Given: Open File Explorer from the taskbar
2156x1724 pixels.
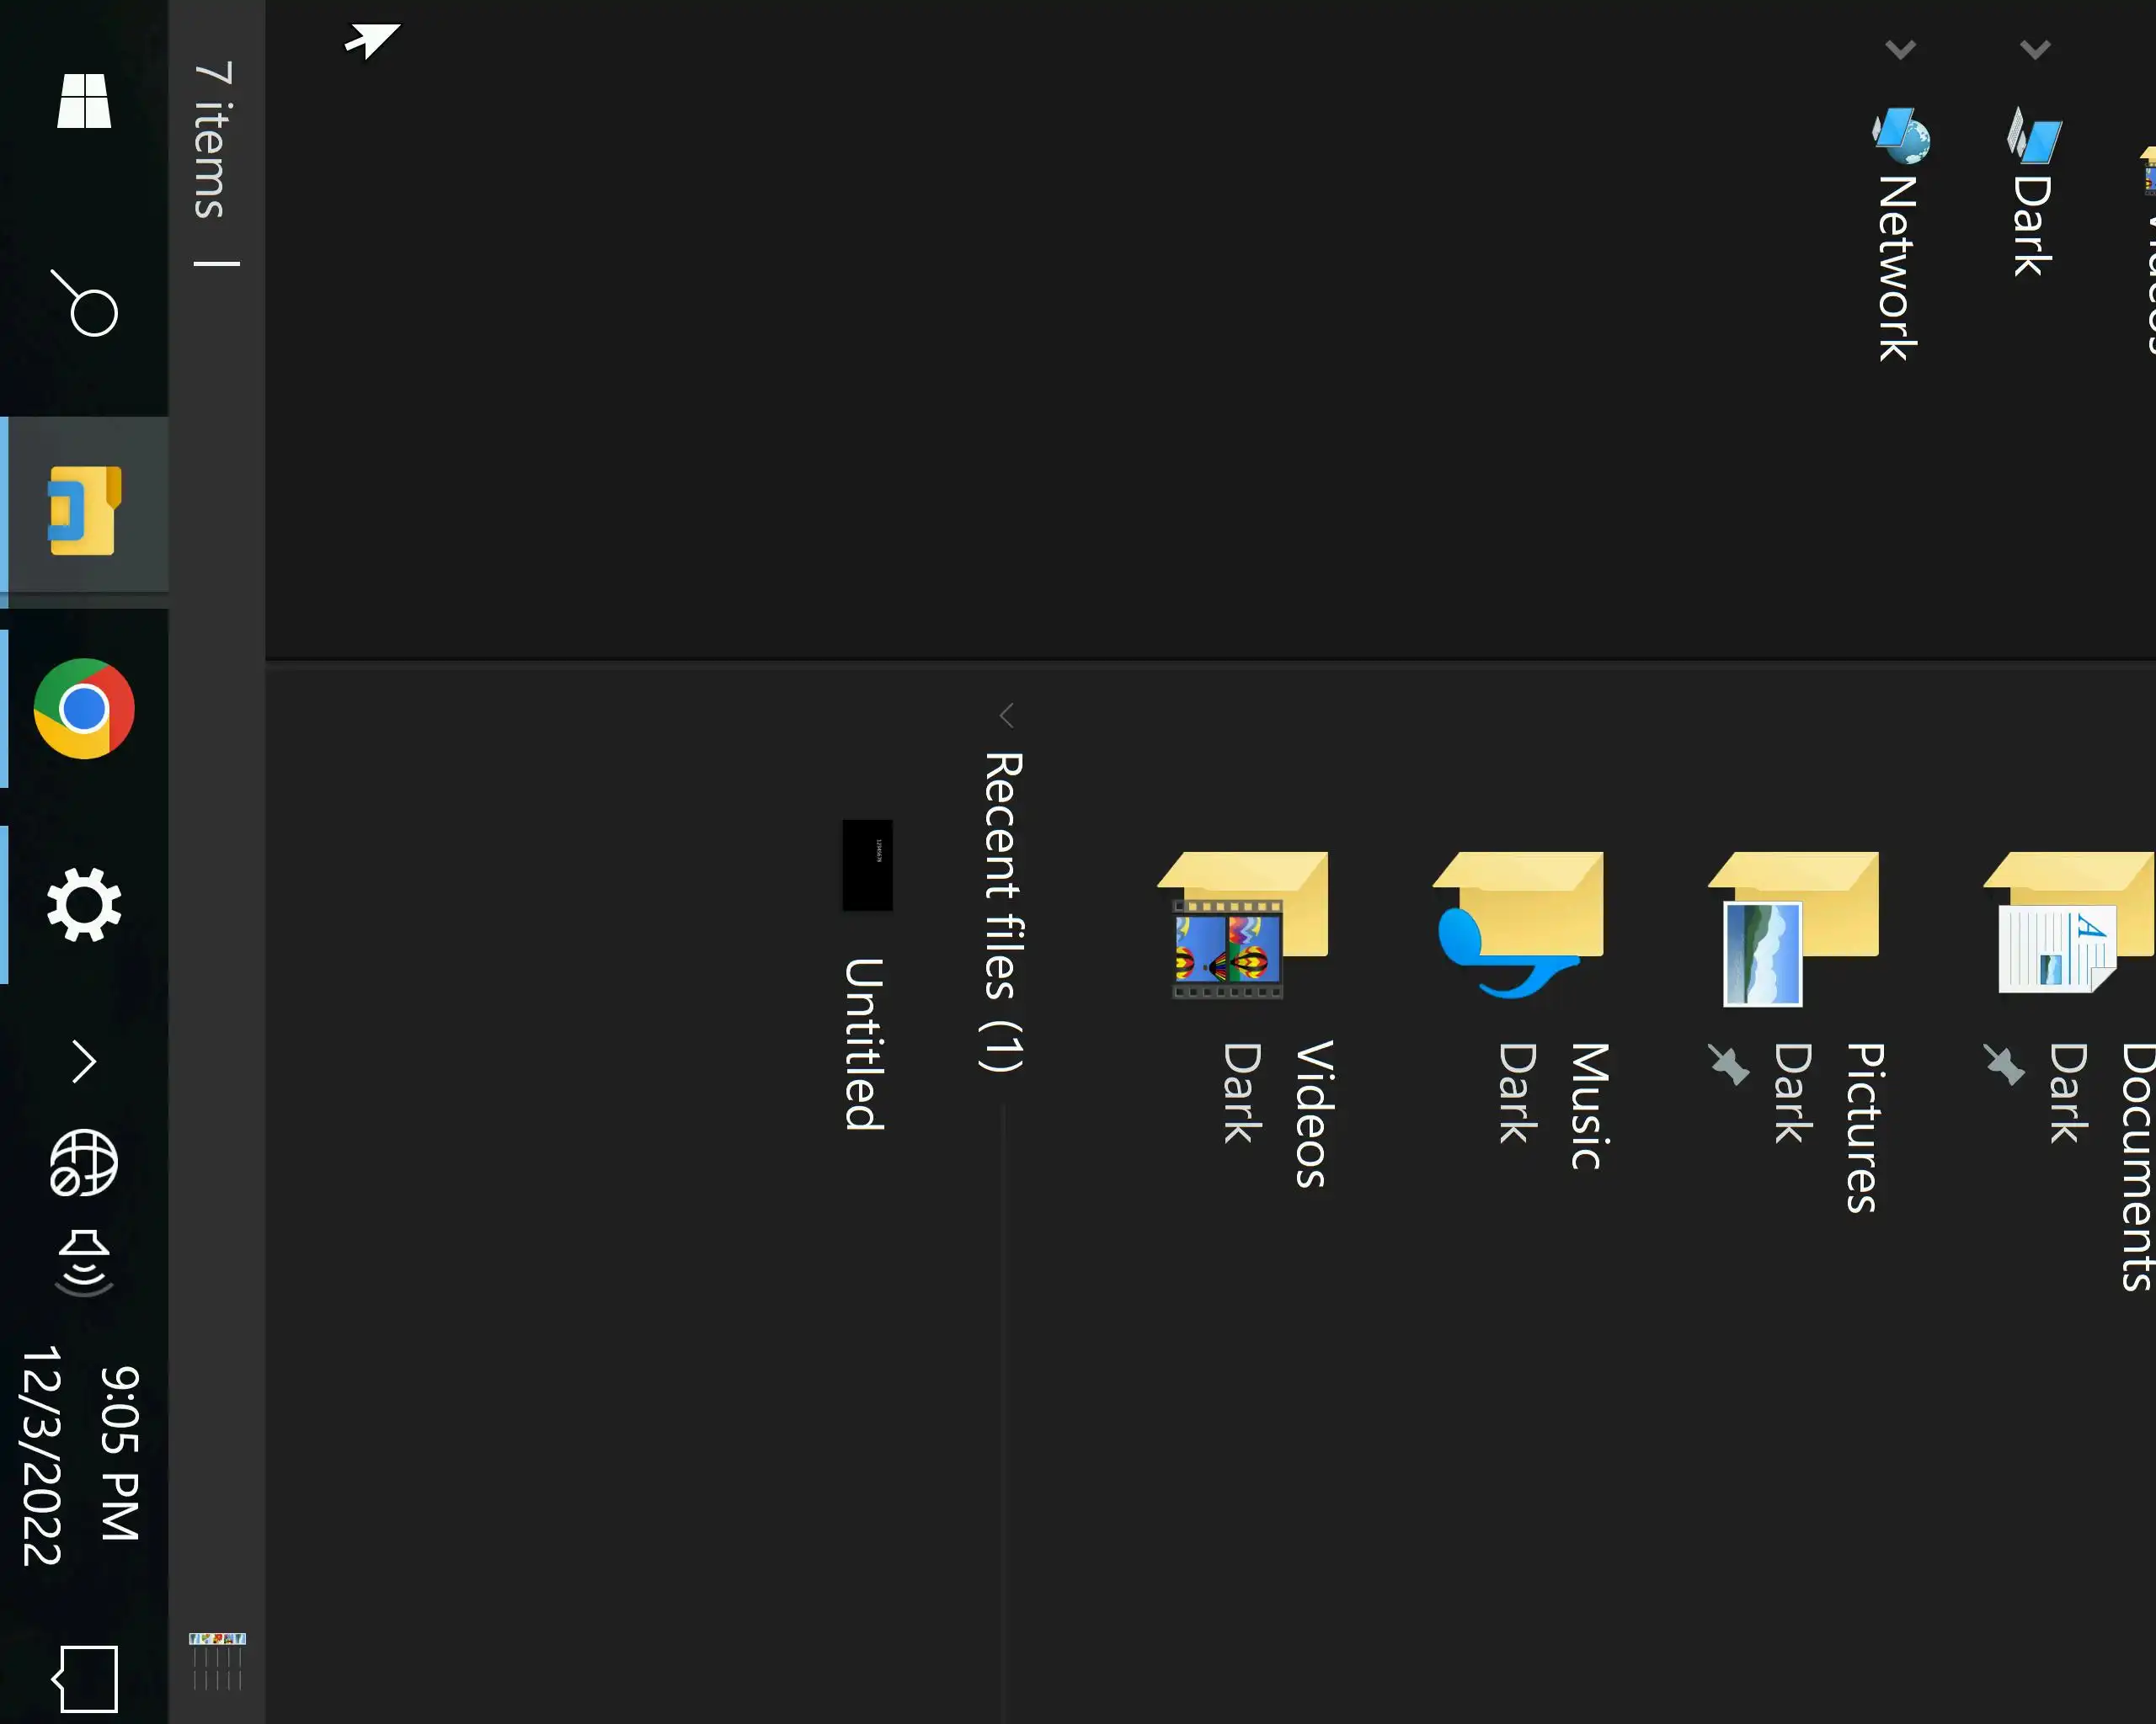Looking at the screenshot, I should [84, 509].
